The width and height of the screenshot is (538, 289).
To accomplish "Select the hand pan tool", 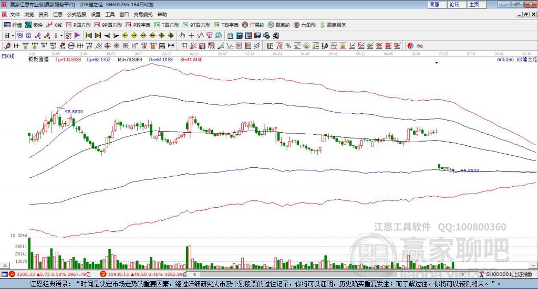I will tap(182, 36).
